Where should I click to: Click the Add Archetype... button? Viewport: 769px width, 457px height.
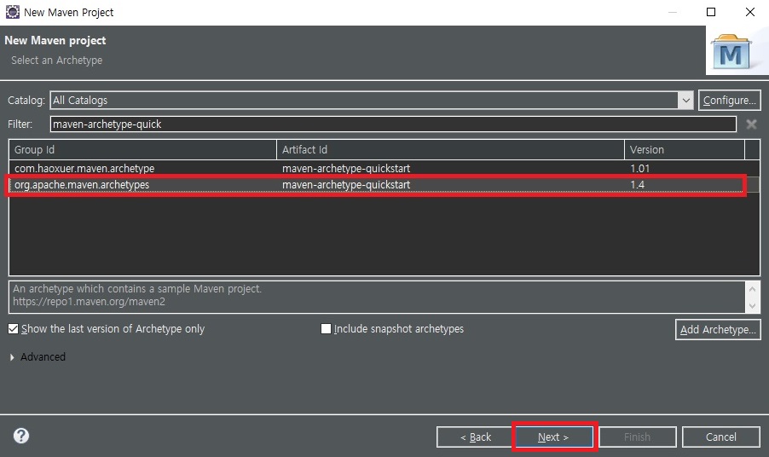coord(718,329)
